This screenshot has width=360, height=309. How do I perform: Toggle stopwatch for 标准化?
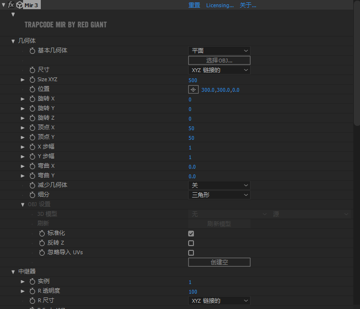42,234
